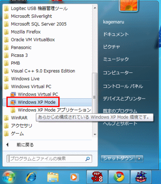
Task: Click the castle icon in the taskbar
Action: [141, 177]
